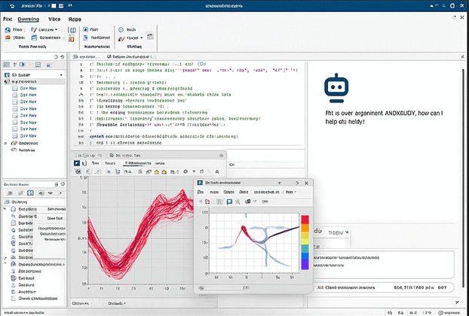Click the dark blue figure icon in plot panel
The height and width of the screenshot is (316, 469).
tap(77, 163)
